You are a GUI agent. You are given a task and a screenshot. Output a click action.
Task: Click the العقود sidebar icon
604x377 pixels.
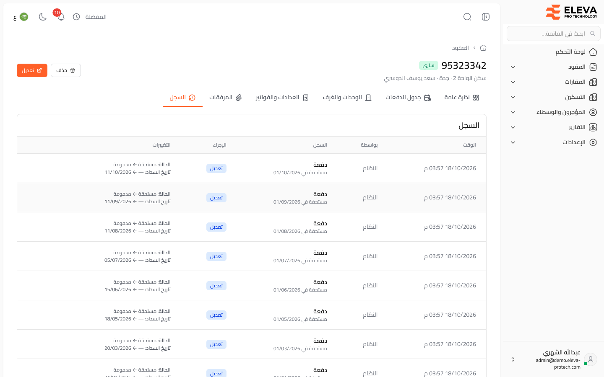593,67
